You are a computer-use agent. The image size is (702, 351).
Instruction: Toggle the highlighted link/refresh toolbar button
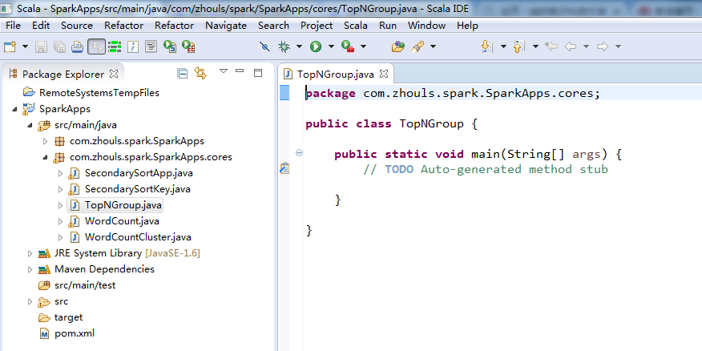pyautogui.click(x=96, y=46)
